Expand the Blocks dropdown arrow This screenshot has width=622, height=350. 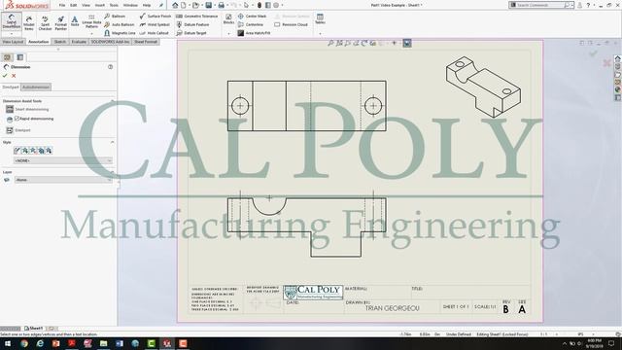229,33
